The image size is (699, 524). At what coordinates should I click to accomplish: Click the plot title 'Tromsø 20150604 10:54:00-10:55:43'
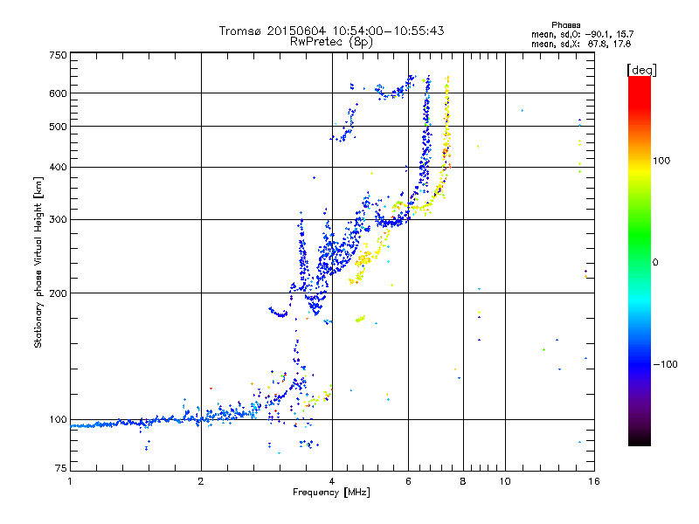[331, 31]
